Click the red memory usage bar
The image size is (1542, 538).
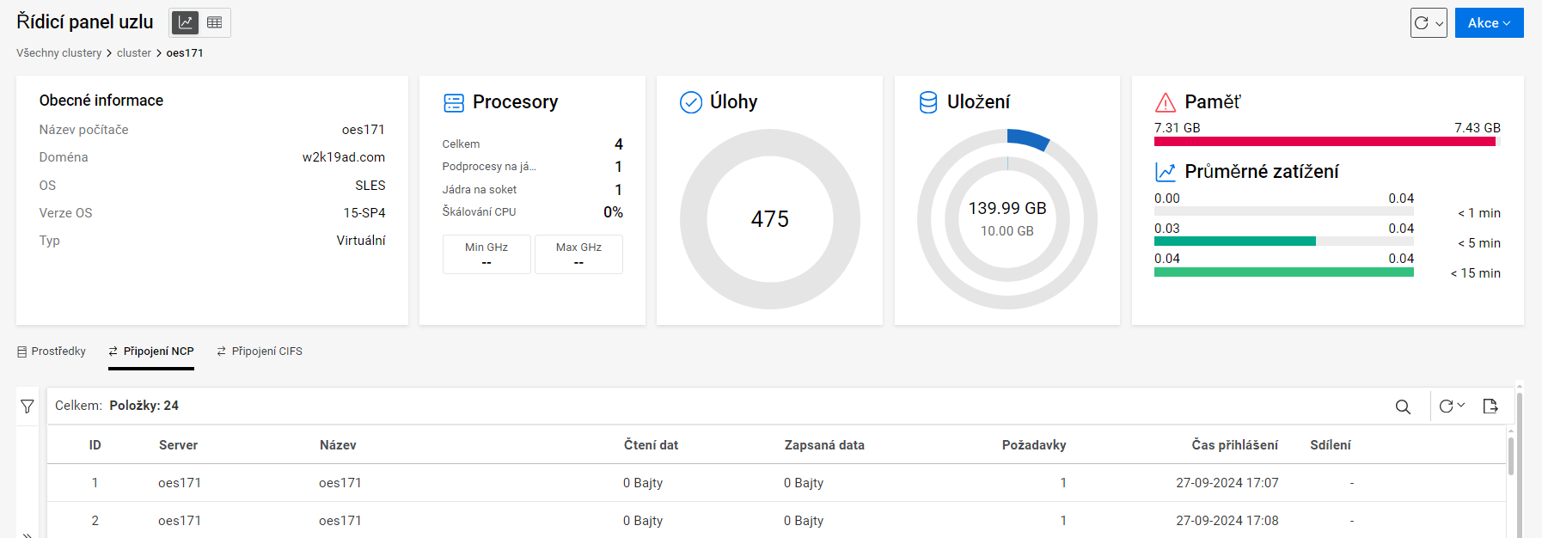[x=1324, y=142]
